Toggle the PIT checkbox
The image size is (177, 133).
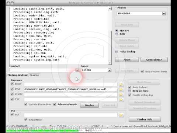point(12,115)
